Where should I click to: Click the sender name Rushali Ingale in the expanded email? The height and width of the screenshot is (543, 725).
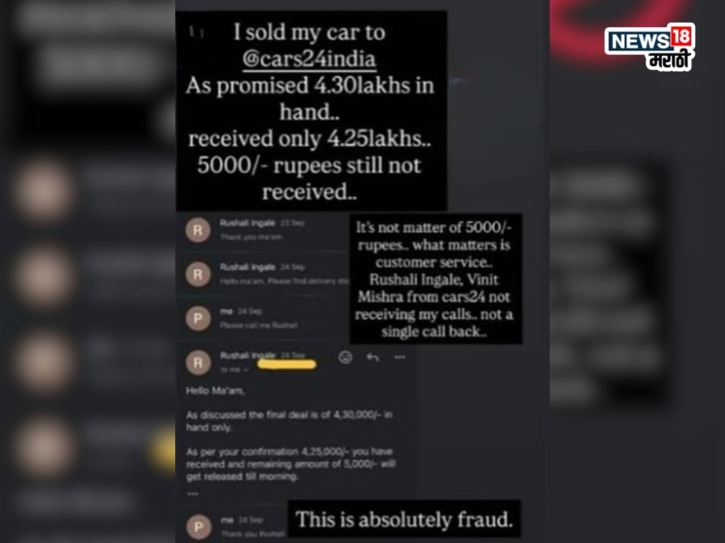248,355
